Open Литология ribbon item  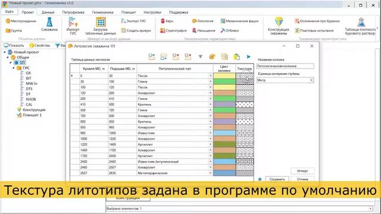202,21
